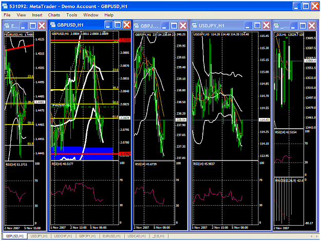The image size is (321, 241).
Task: Minimize the main MetaTrader window
Action: tap(297, 6)
